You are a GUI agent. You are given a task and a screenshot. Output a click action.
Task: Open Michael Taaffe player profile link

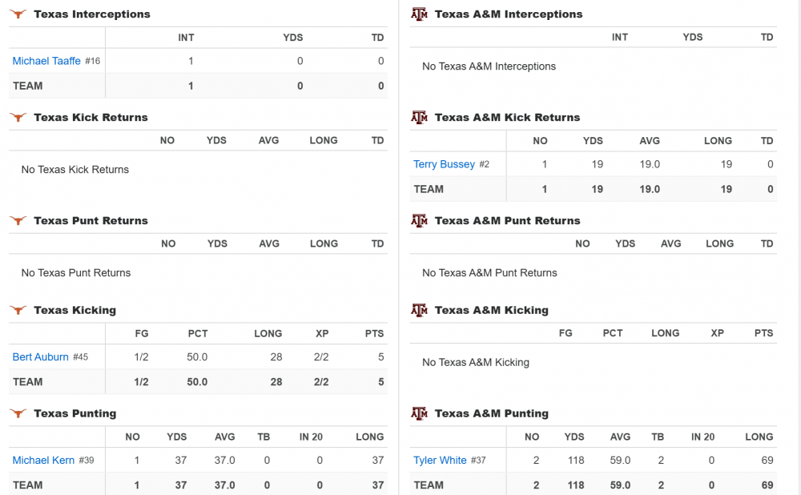46,61
